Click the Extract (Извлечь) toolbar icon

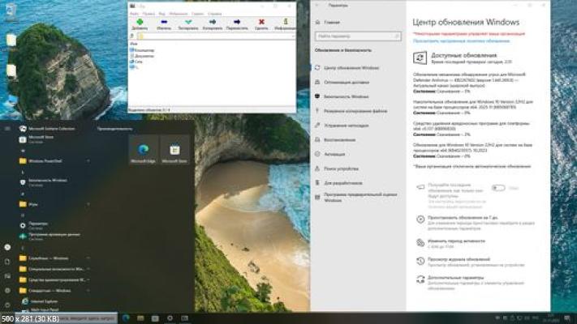click(163, 22)
